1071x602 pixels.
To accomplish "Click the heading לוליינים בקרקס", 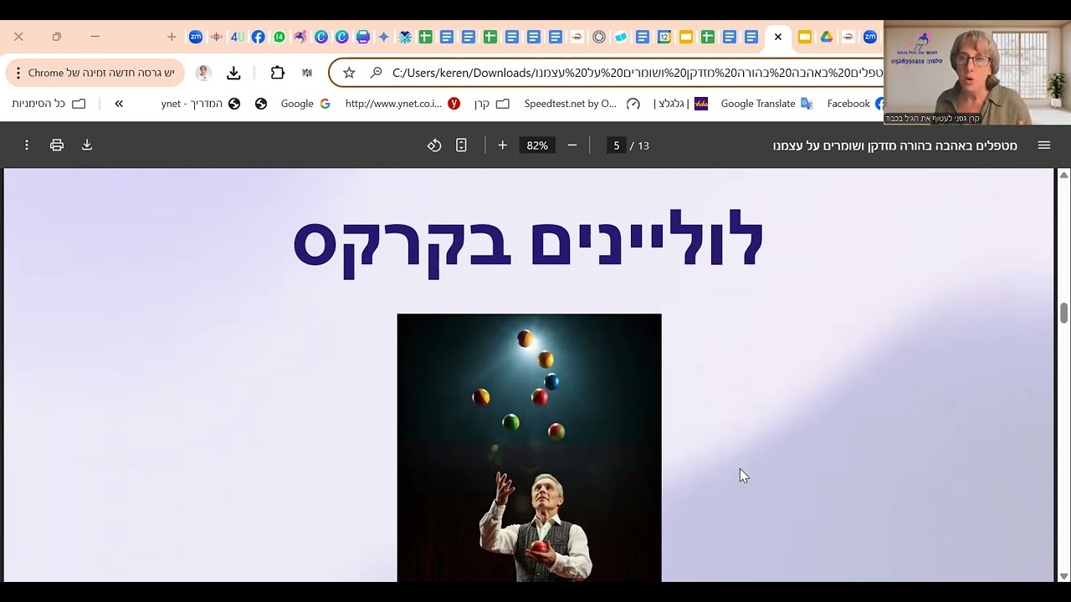I will (x=529, y=242).
